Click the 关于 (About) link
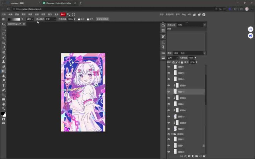Image resolution: width=255 pixels, height=159 pixels. pos(161,14)
